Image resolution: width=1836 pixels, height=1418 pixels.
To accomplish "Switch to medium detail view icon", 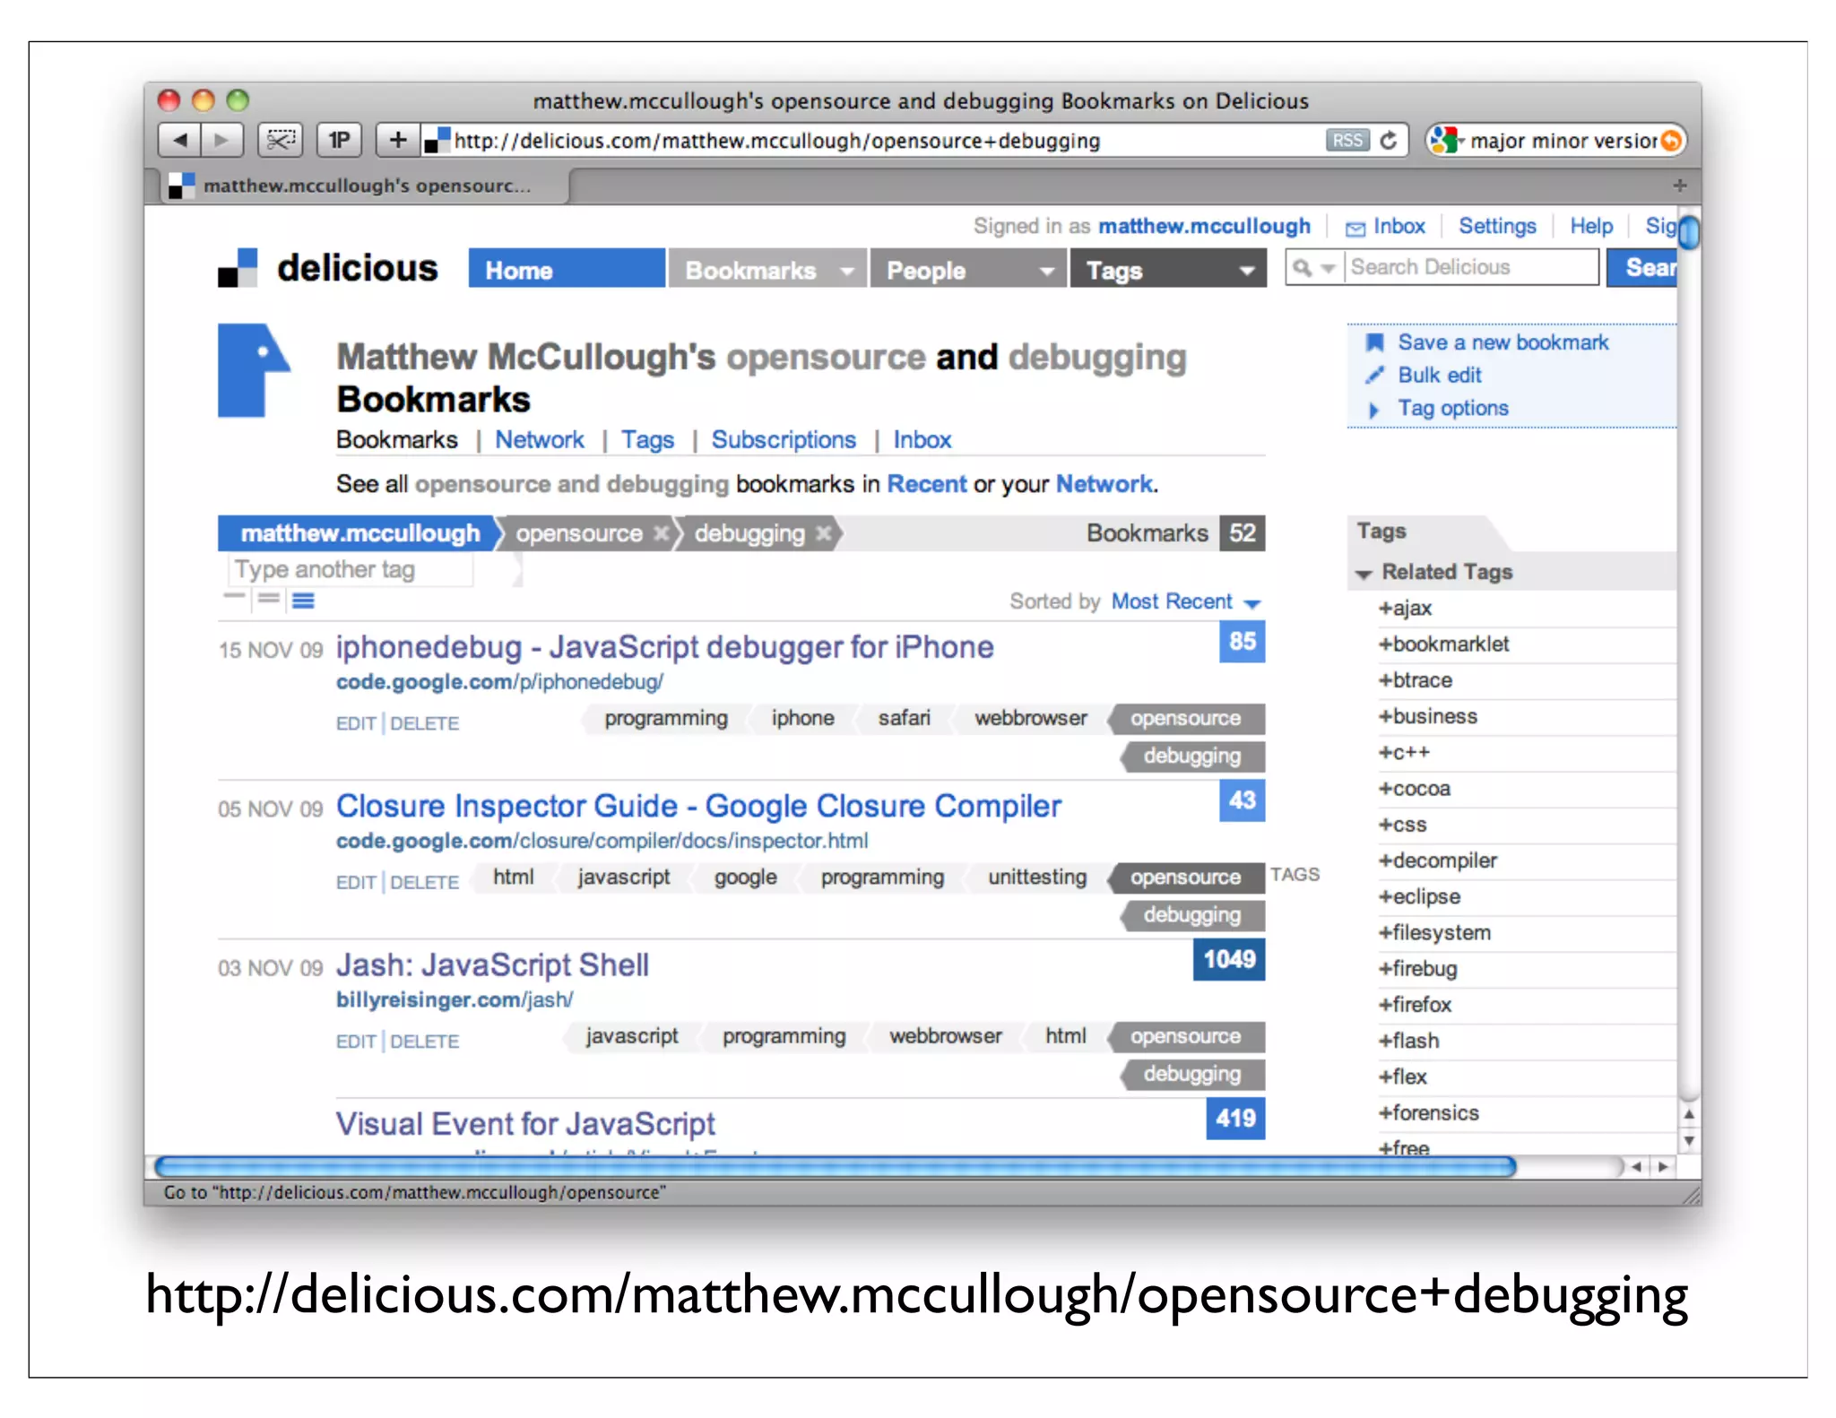I will (x=269, y=600).
